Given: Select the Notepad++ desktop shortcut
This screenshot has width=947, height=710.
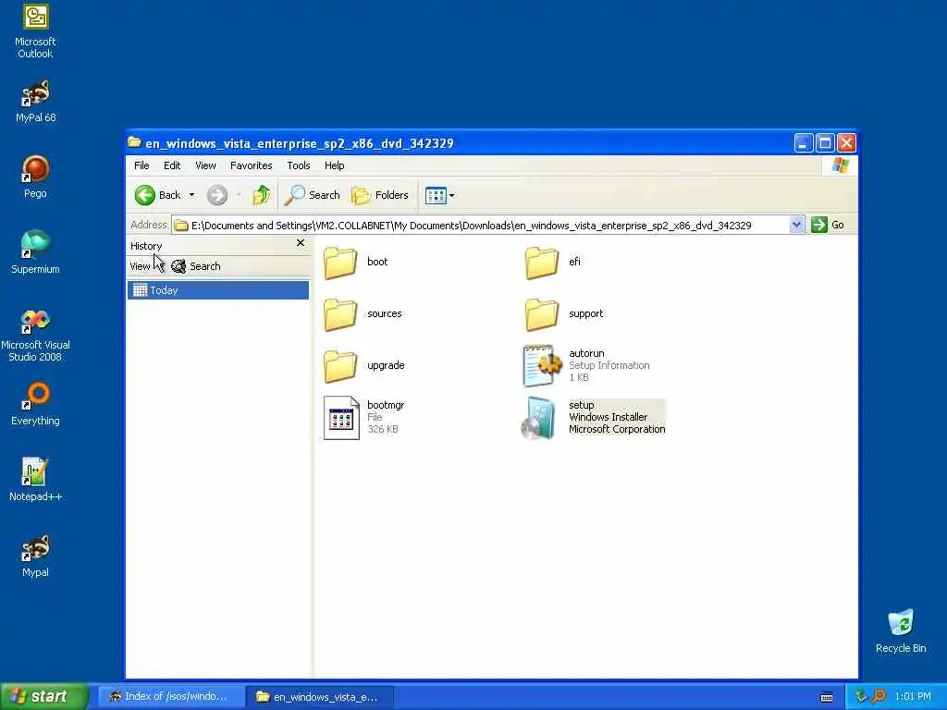Looking at the screenshot, I should [36, 480].
